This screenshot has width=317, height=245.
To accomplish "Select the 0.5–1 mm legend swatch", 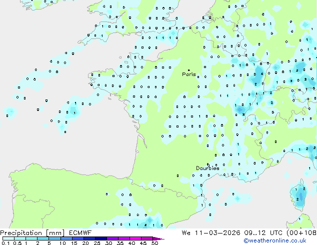I will click(x=20, y=238).
